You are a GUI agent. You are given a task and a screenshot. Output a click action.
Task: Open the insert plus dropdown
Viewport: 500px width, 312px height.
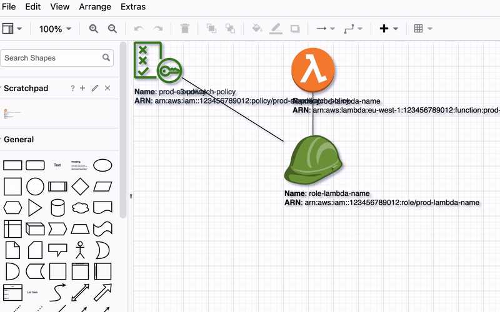click(x=389, y=29)
